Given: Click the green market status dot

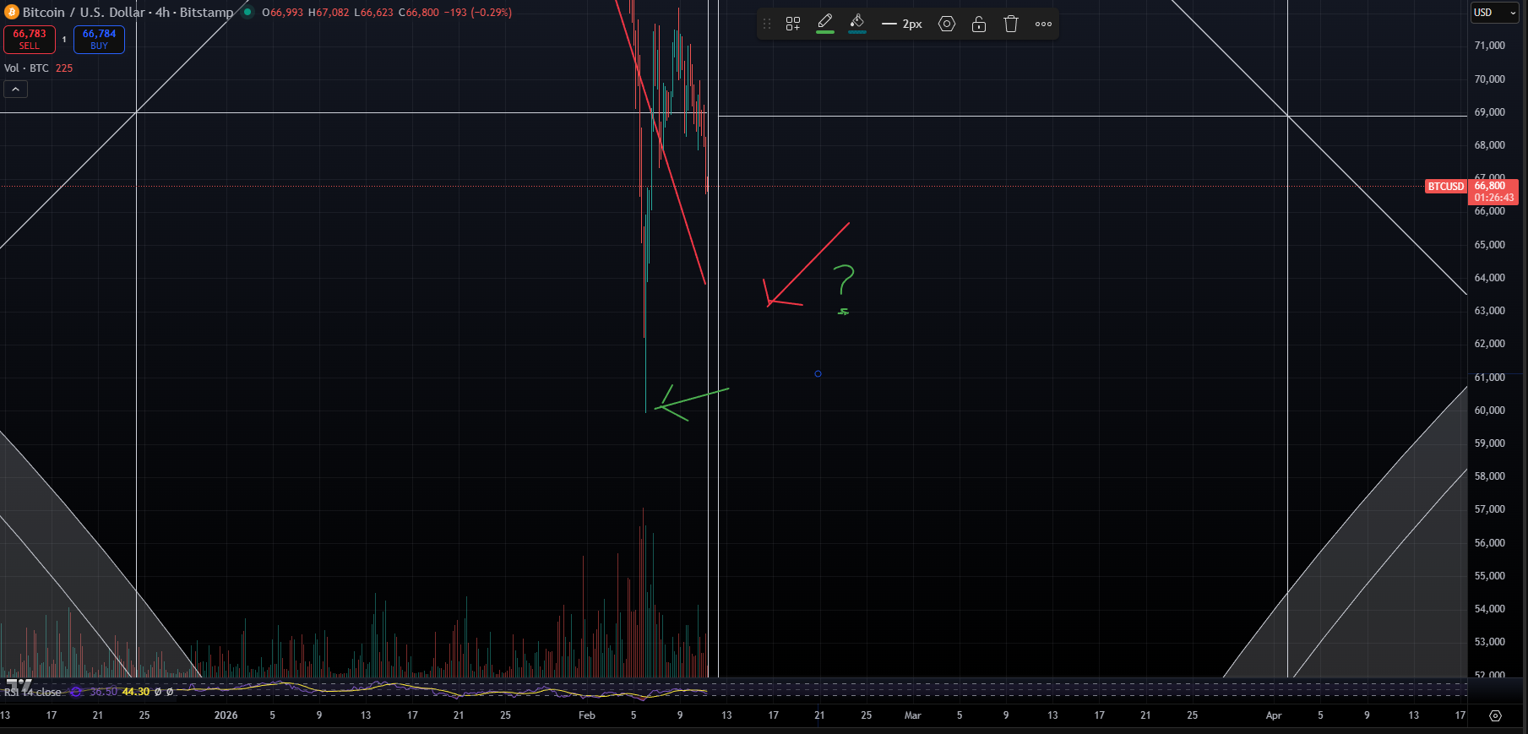Looking at the screenshot, I should point(247,12).
